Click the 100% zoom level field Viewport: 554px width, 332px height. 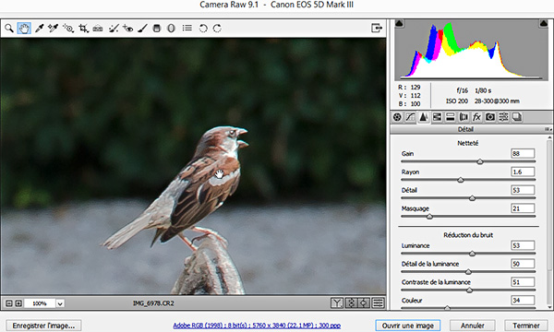[40, 303]
